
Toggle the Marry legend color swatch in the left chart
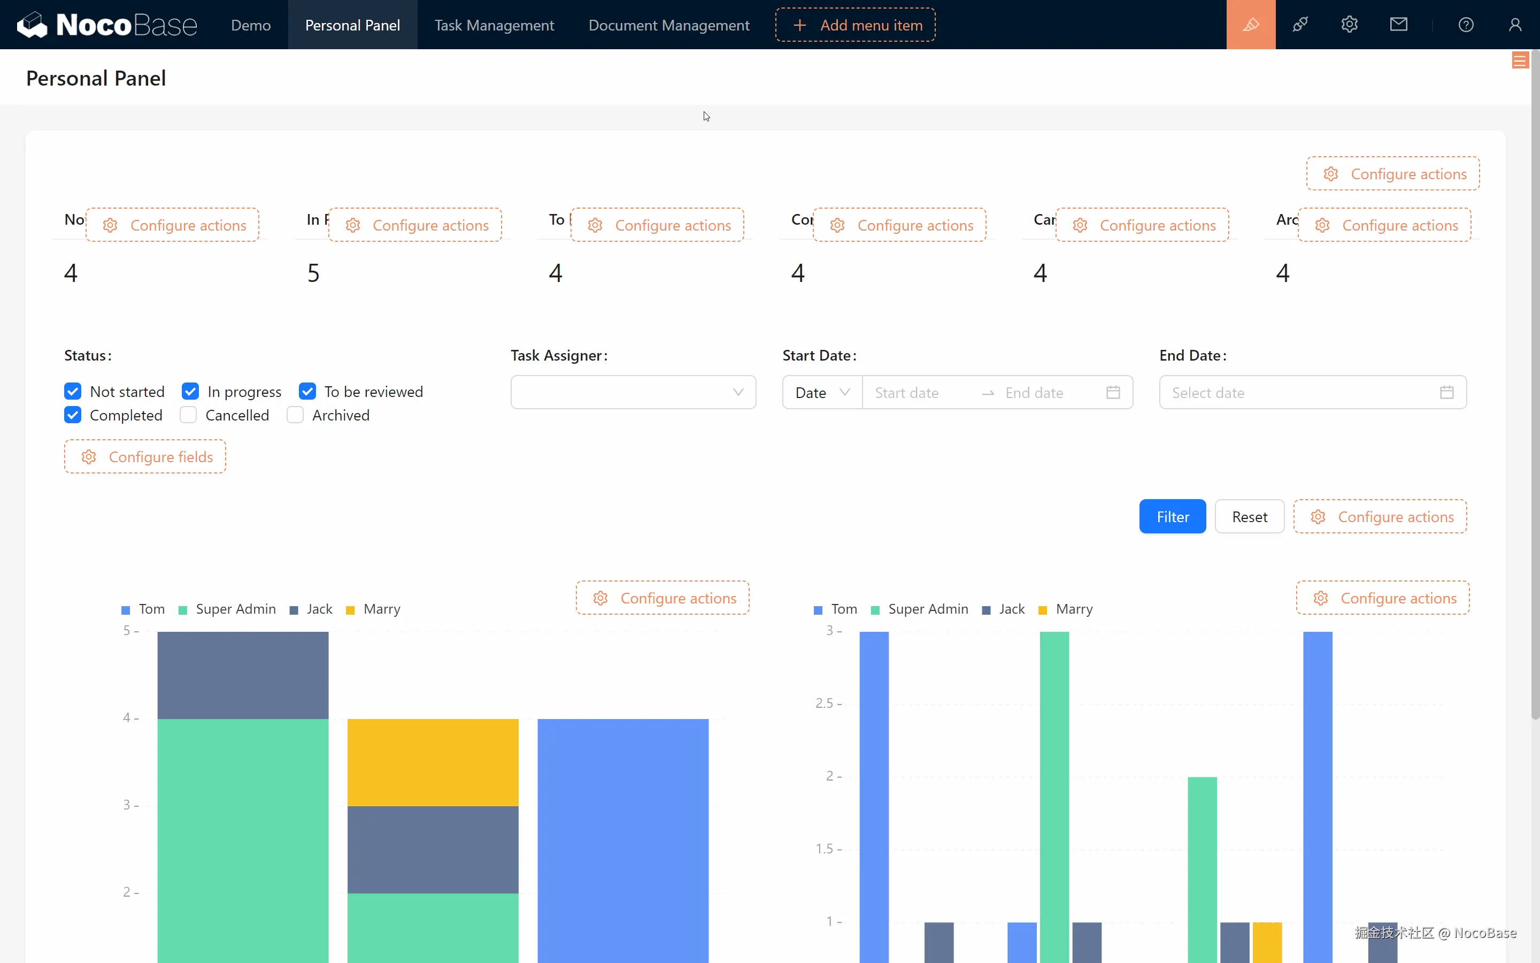click(x=350, y=610)
